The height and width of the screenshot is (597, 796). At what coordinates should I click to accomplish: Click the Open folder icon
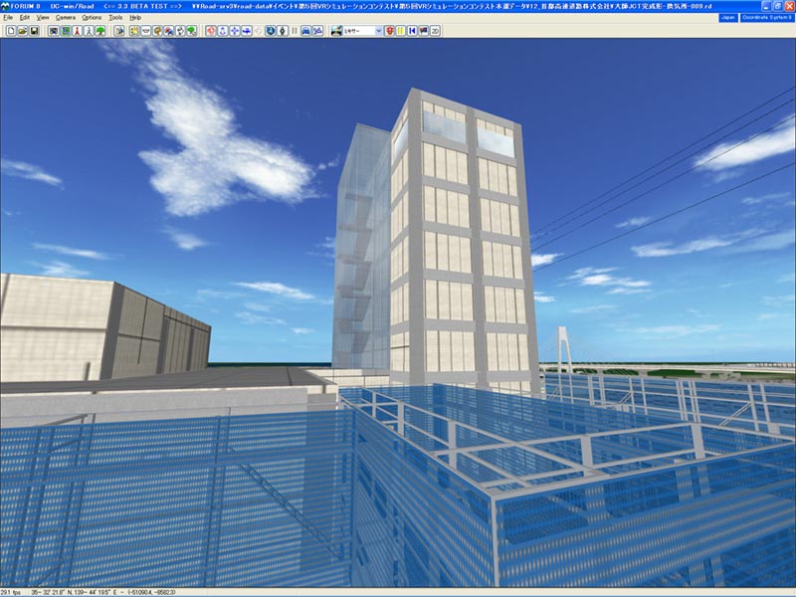pyautogui.click(x=23, y=31)
